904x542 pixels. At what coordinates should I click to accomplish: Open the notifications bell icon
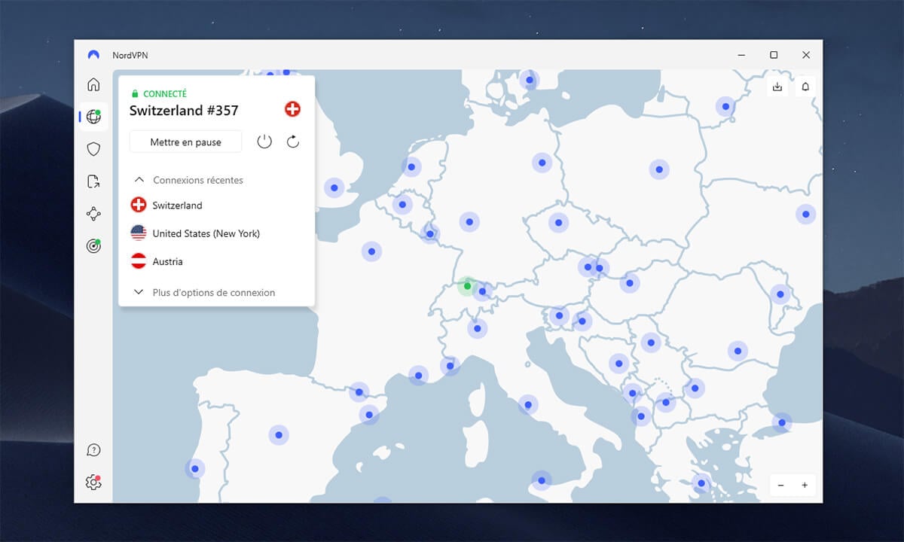click(805, 87)
